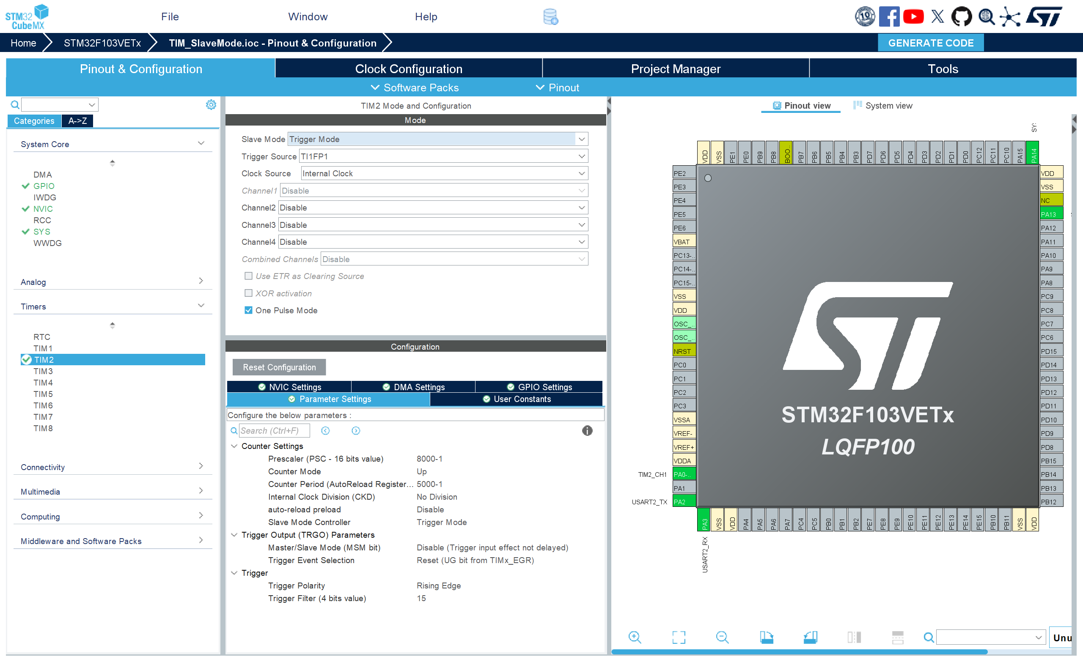Click the fit-to-screen best fit icon

(679, 637)
